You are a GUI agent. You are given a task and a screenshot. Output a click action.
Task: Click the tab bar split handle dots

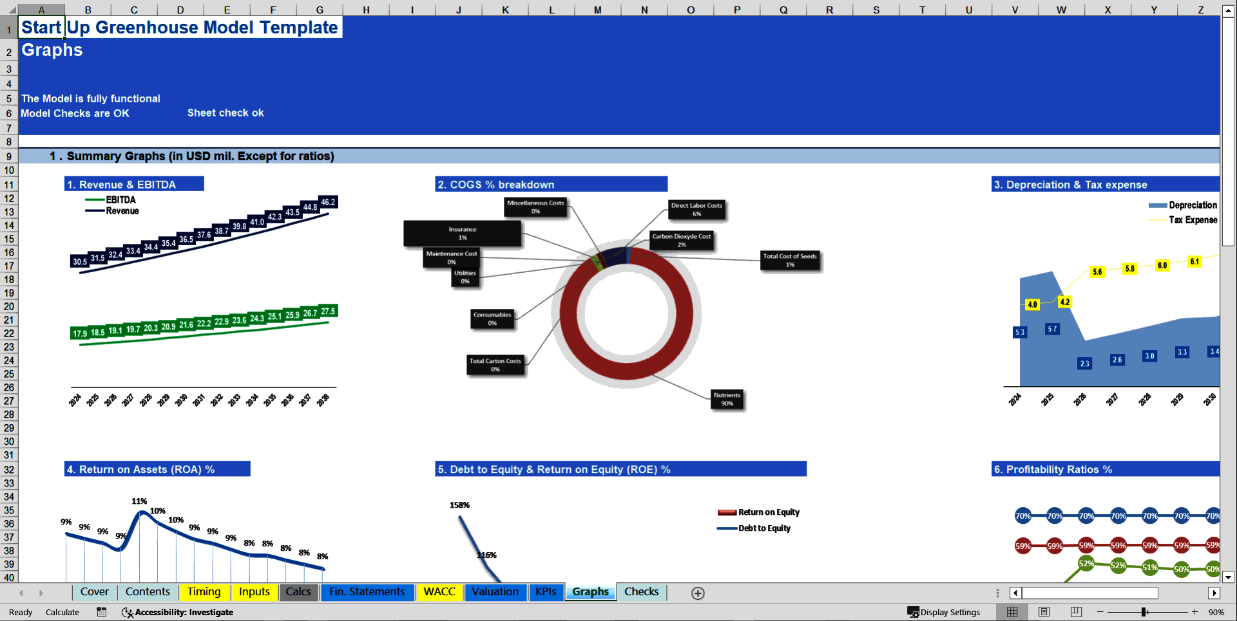(997, 593)
